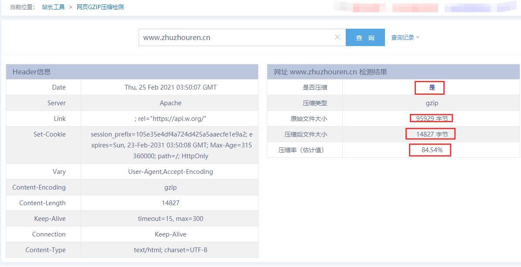Image resolution: width=521 pixels, height=267 pixels.
Task: Click the 是否压缩 result 是
Action: coord(432,87)
